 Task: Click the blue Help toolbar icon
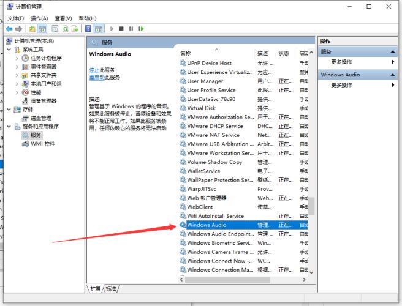point(89,29)
